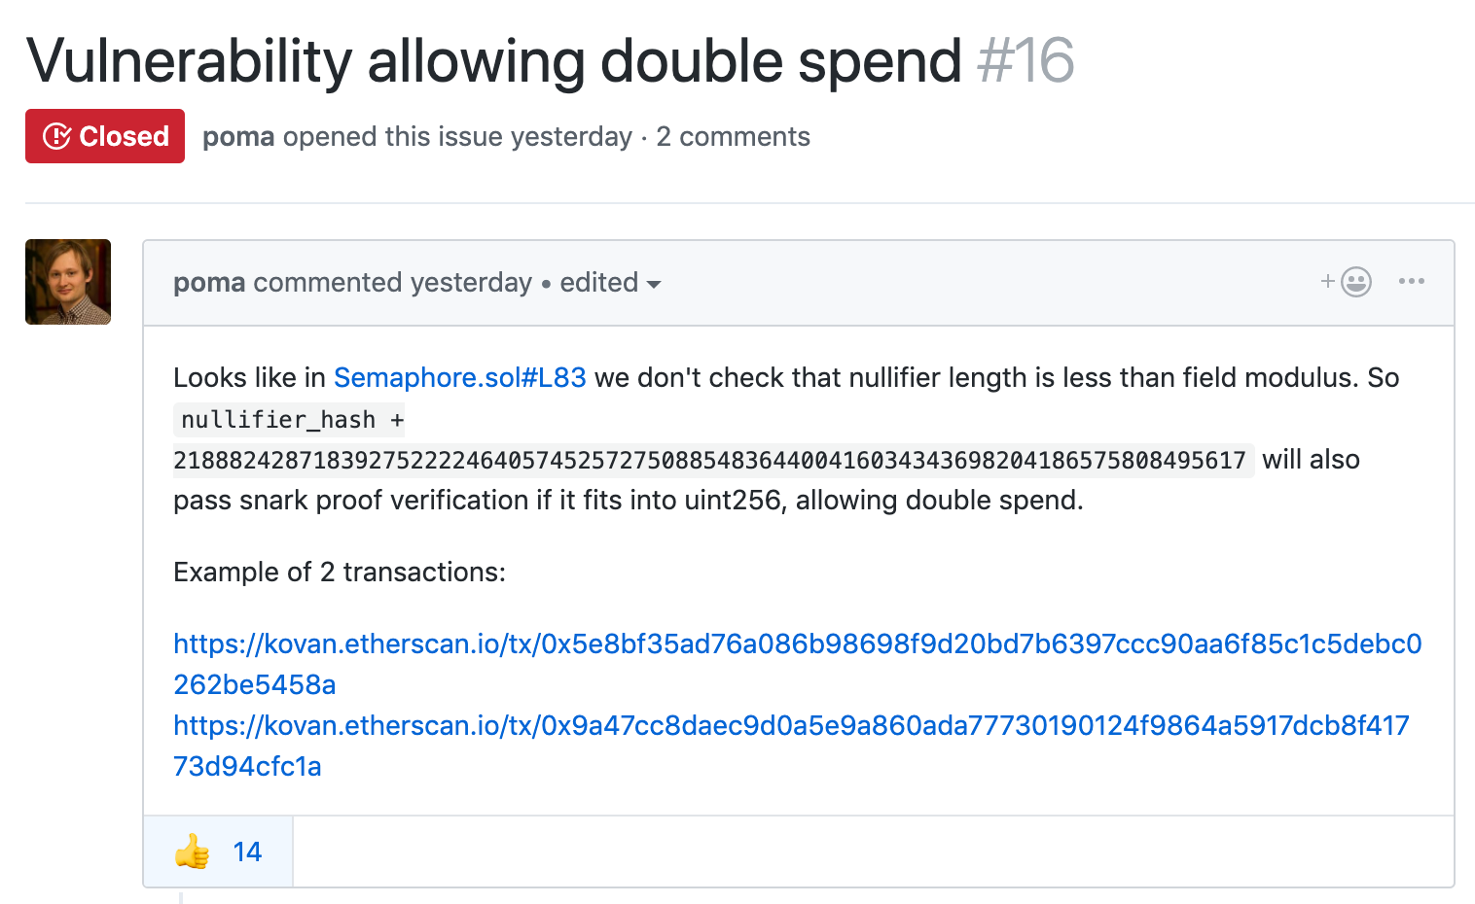Viewport: 1475px width, 904px height.
Task: Open the Semaphore.sol#L83 link
Action: pyautogui.click(x=459, y=377)
